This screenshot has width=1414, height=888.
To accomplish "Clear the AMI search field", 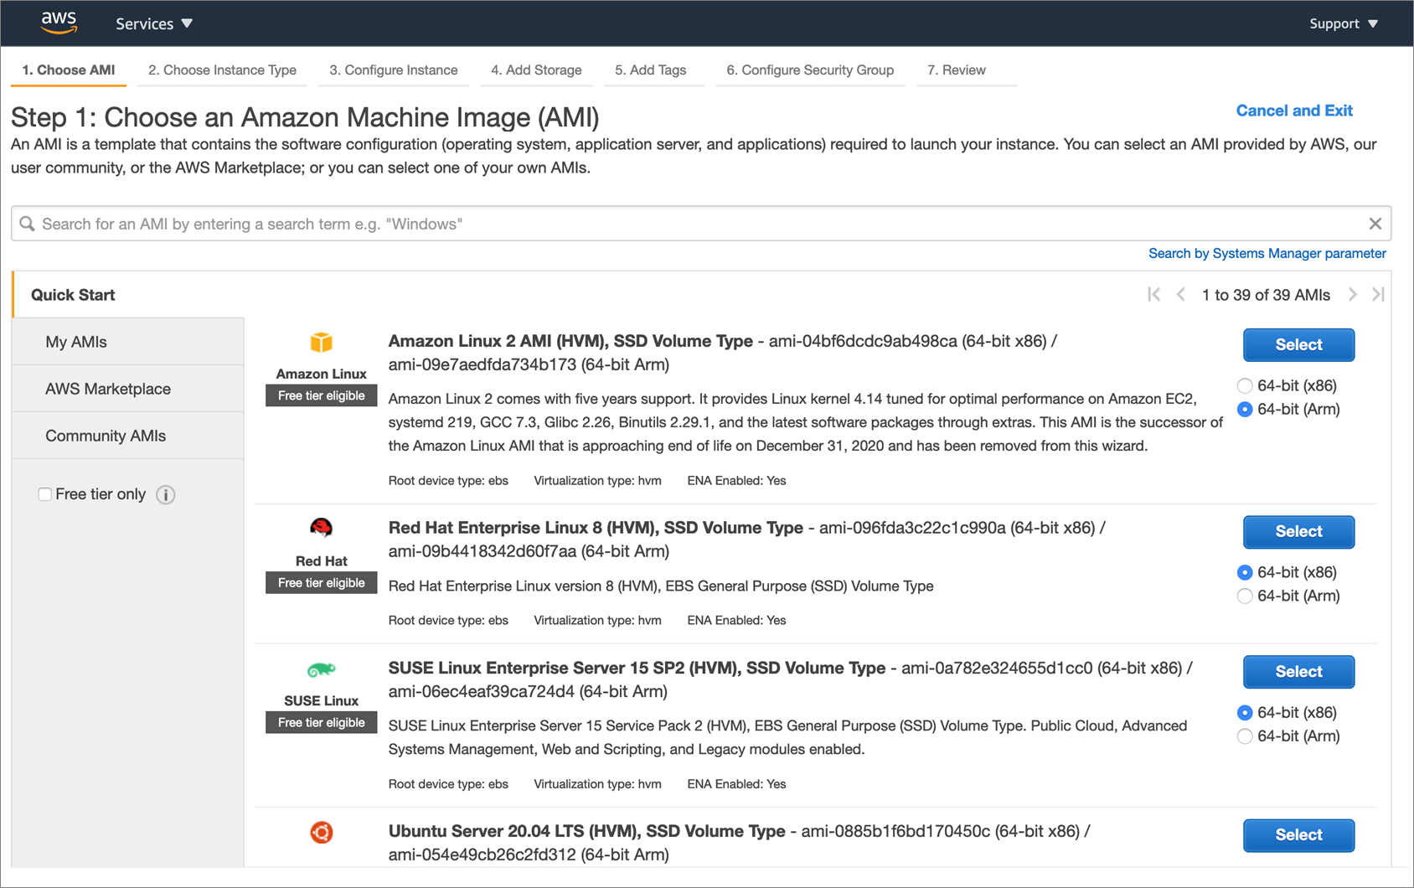I will 1375,223.
